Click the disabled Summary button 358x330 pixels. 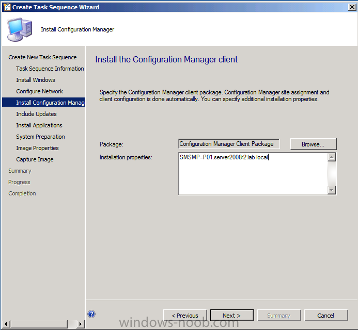279,316
